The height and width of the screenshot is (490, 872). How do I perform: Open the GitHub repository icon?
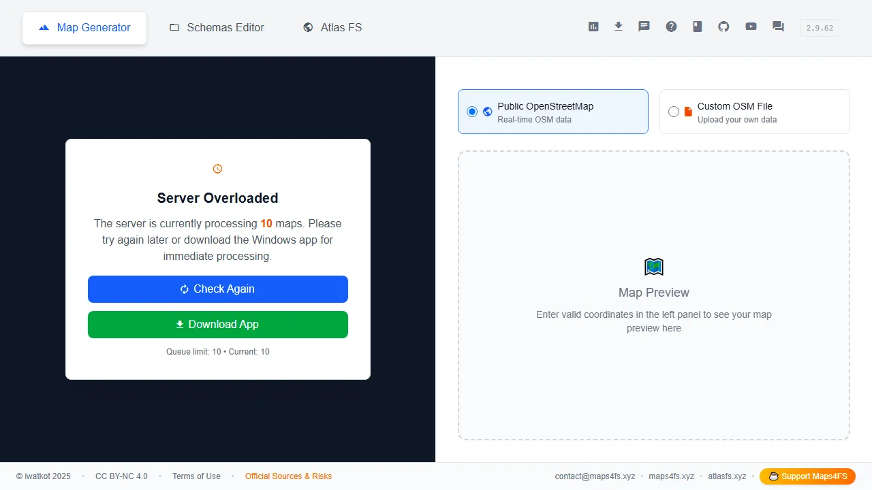723,27
